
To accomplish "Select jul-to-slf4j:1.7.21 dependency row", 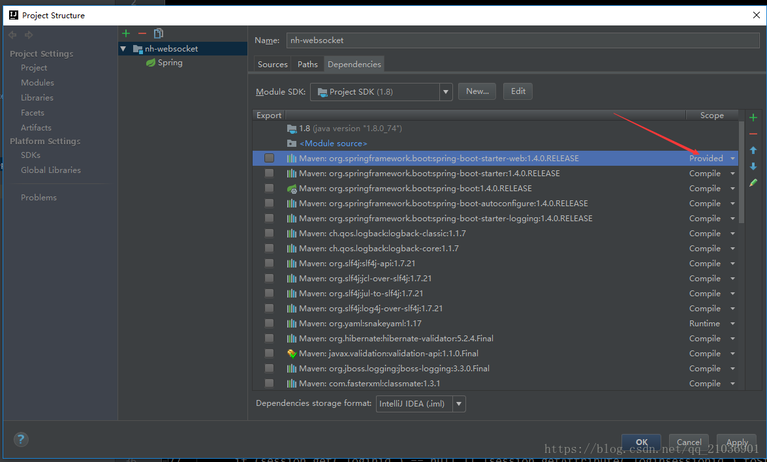I will pos(495,294).
